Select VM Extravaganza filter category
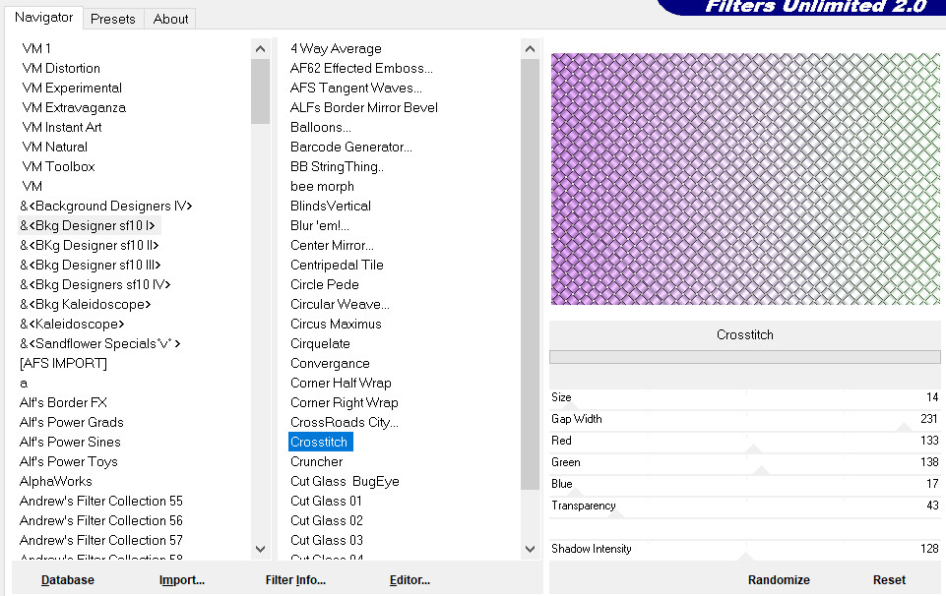Screen dimensions: 946x596 tap(74, 107)
